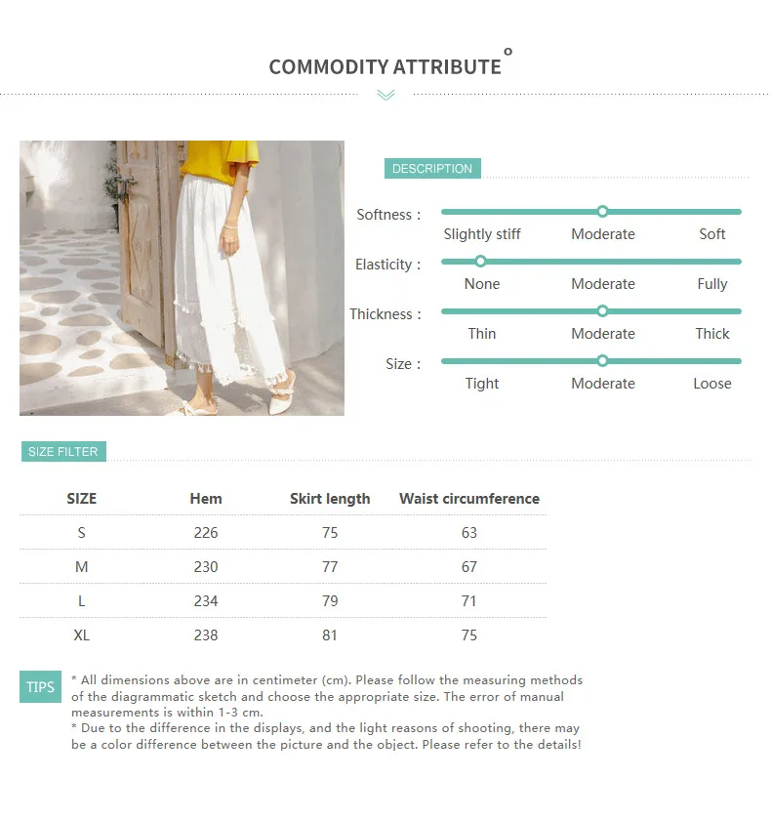Click the Thin label under Thickness
Image resolution: width=771 pixels, height=819 pixels.
(481, 334)
